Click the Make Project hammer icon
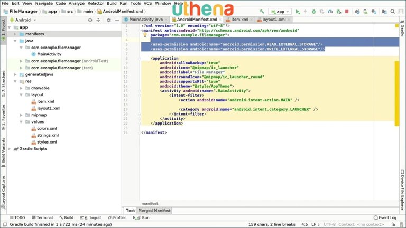The width and height of the screenshot is (406, 228). (x=261, y=11)
